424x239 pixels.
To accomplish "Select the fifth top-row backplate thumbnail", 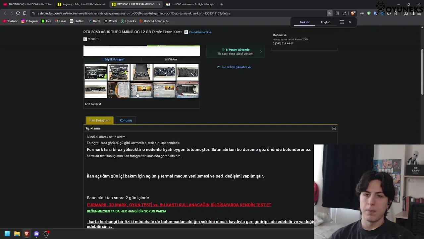I will click(187, 72).
